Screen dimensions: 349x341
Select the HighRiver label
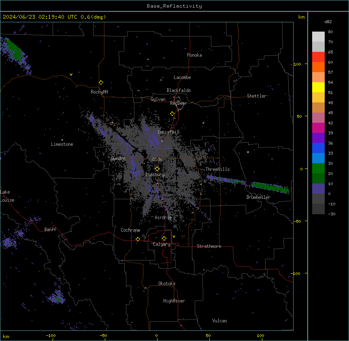174,301
